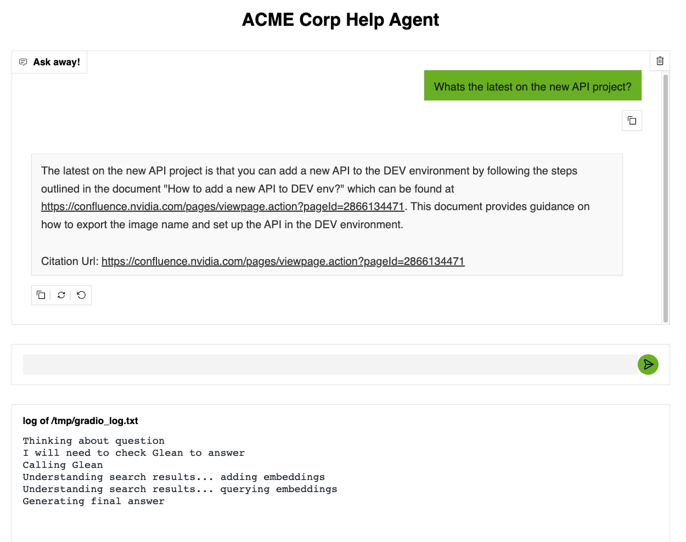
Task: Open the Citation Url link
Action: click(x=283, y=262)
